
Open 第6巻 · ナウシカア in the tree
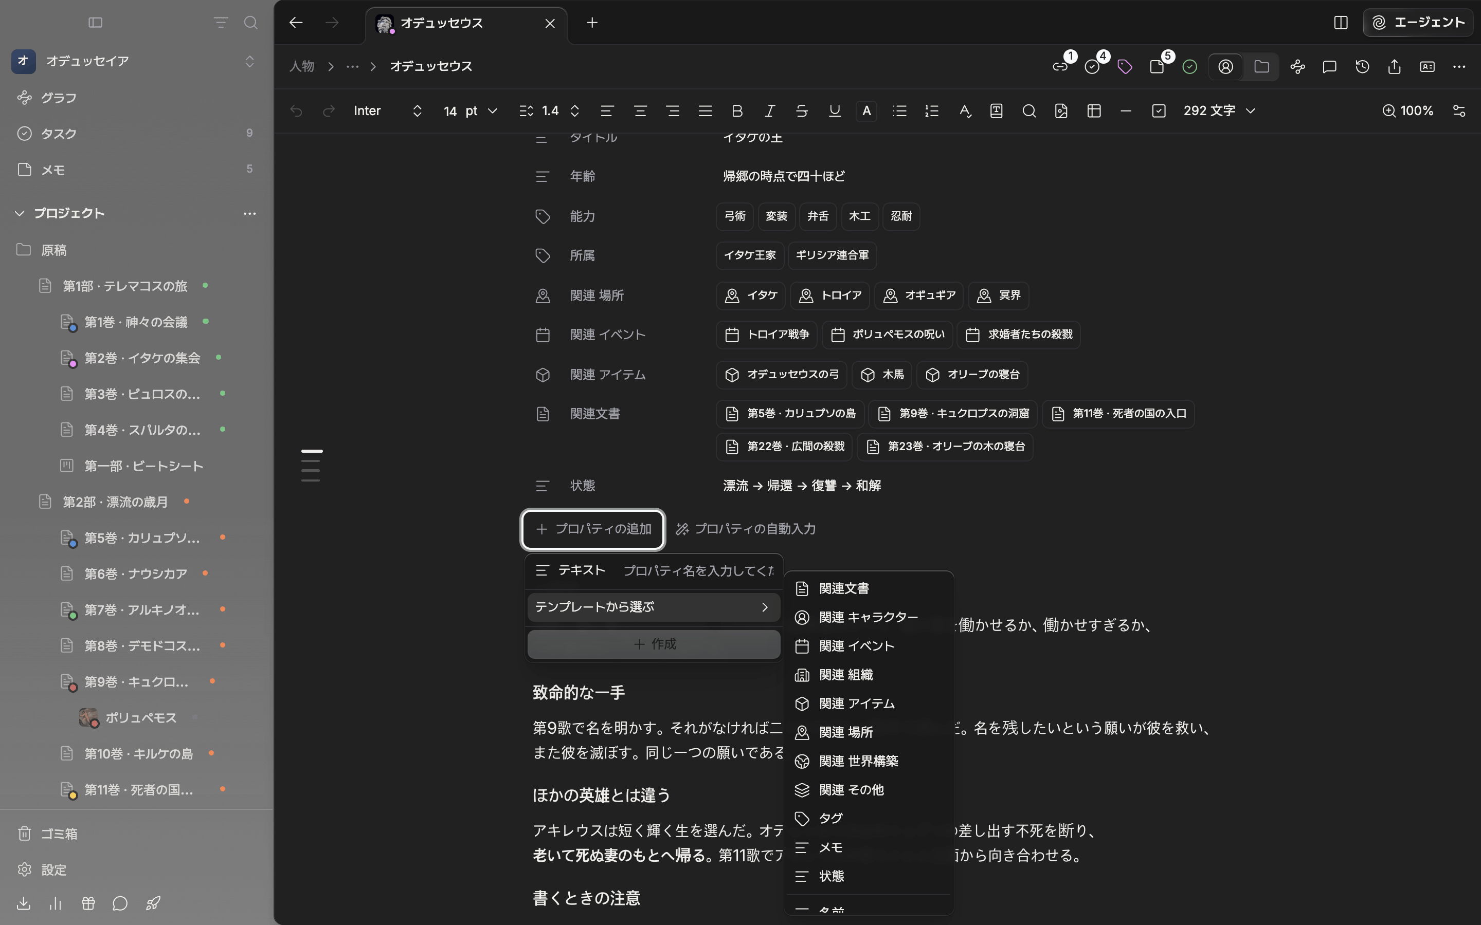click(x=136, y=574)
